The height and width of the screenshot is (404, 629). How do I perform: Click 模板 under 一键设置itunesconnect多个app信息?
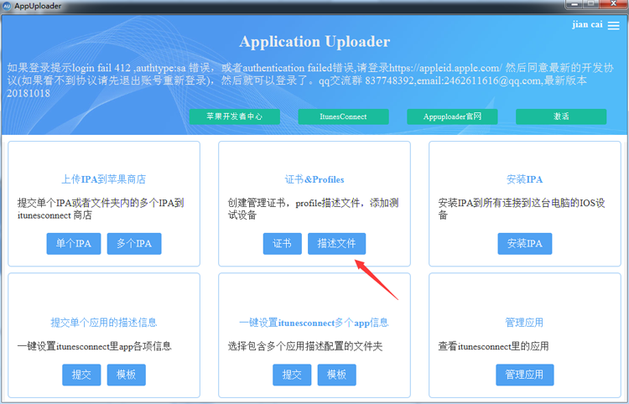click(x=337, y=375)
